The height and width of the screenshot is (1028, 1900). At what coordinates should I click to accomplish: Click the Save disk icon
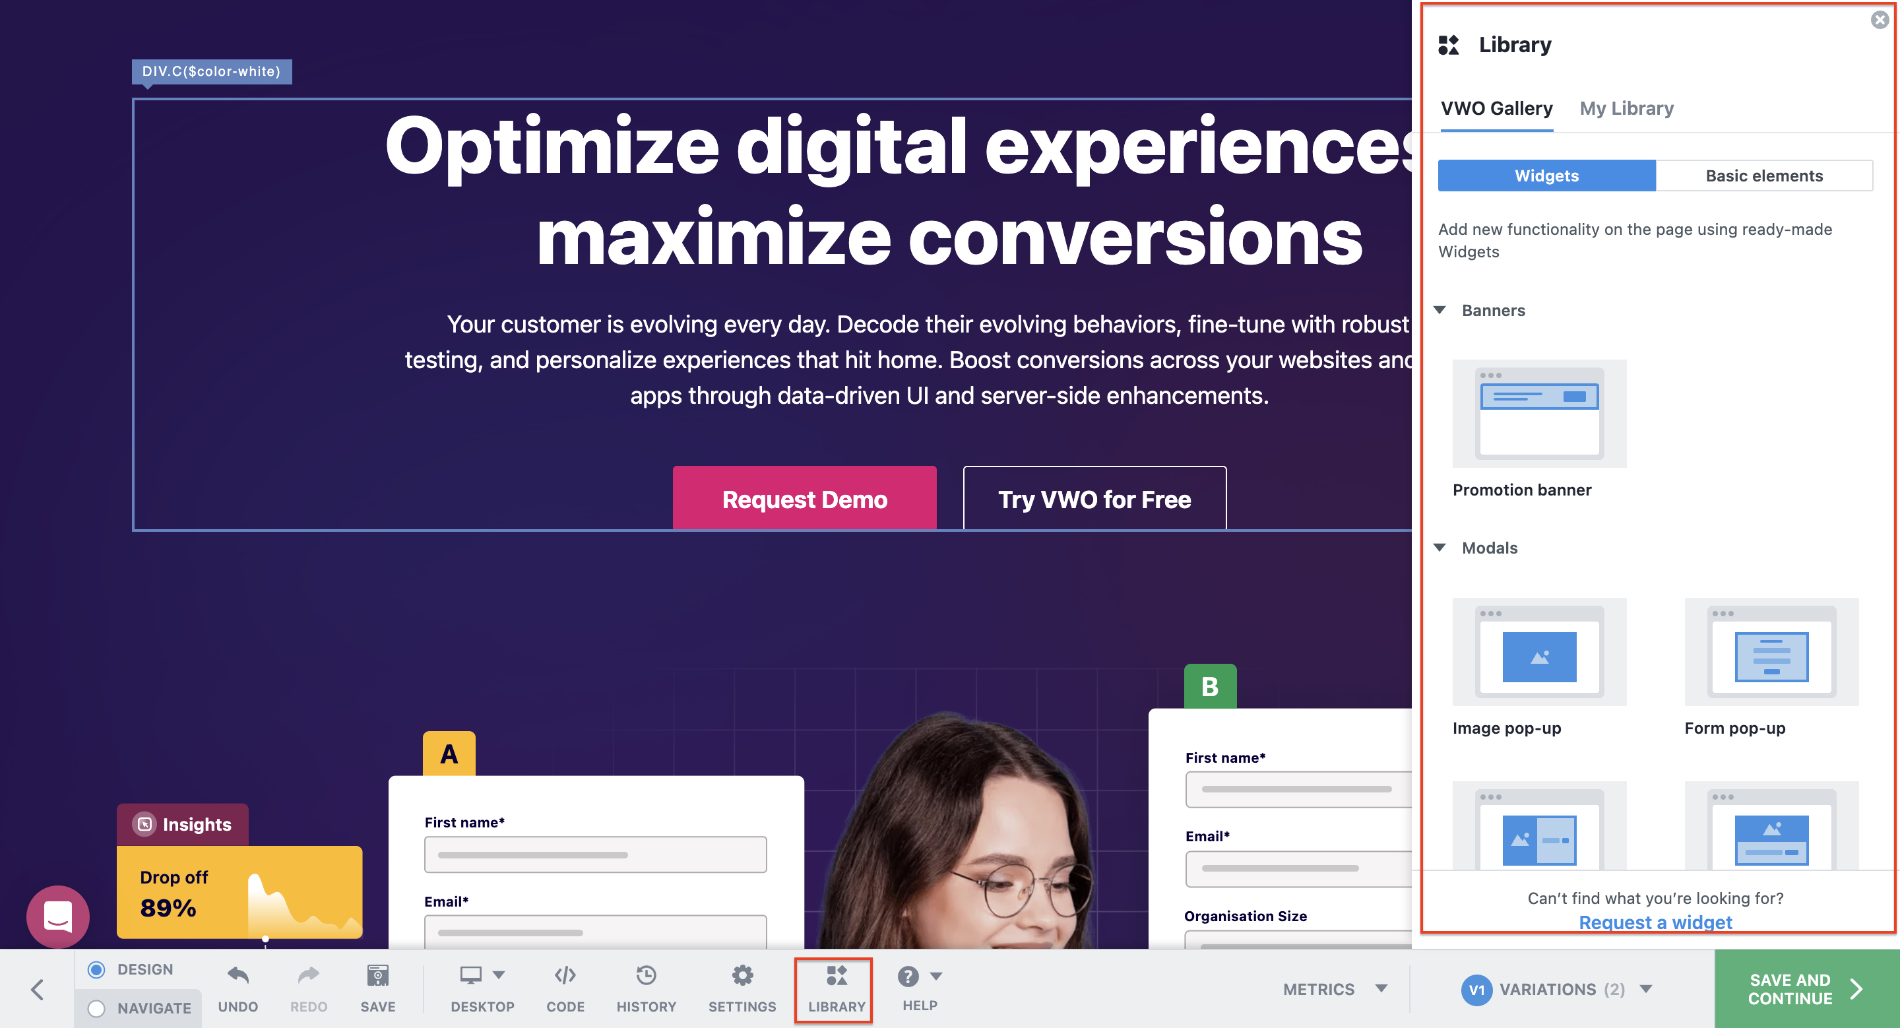[377, 975]
